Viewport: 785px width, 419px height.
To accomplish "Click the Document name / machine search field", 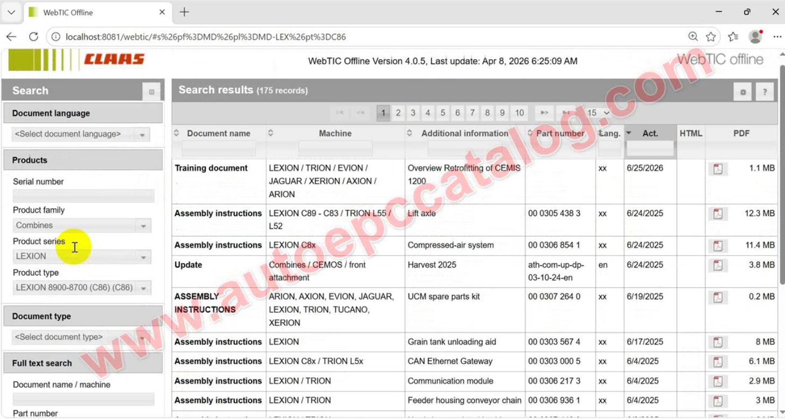I will click(84, 399).
